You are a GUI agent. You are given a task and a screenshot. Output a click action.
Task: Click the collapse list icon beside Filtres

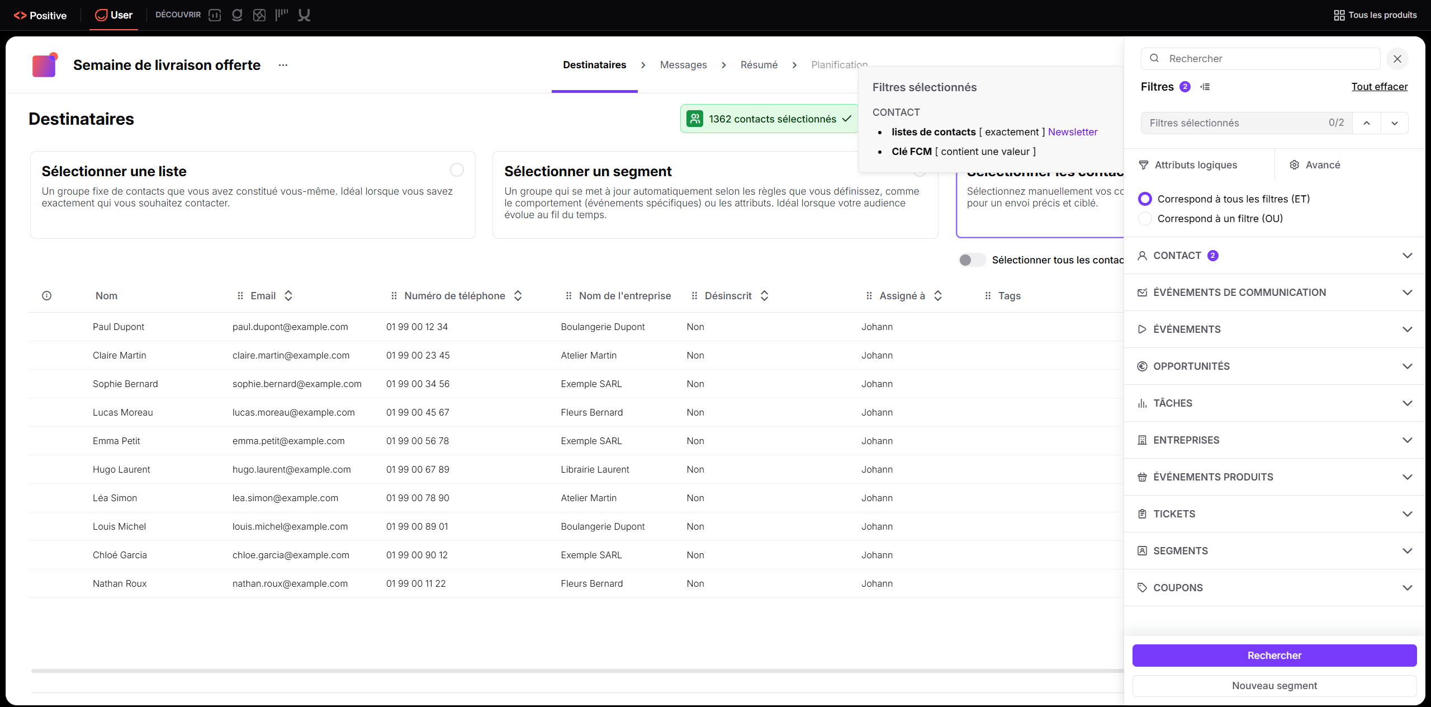1205,87
